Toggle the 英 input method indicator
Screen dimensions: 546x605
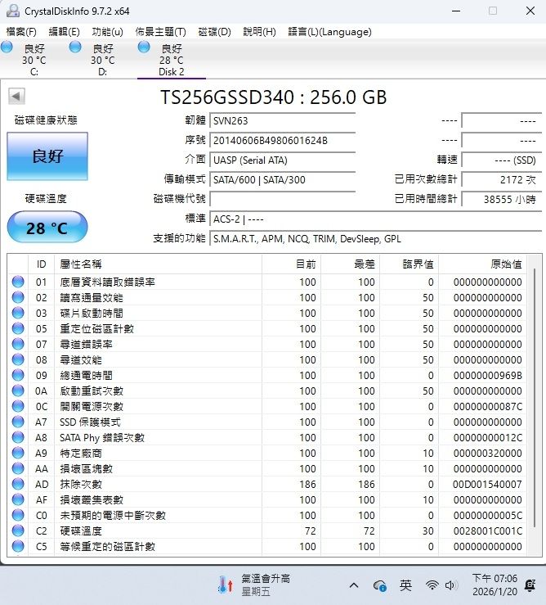[x=406, y=585]
